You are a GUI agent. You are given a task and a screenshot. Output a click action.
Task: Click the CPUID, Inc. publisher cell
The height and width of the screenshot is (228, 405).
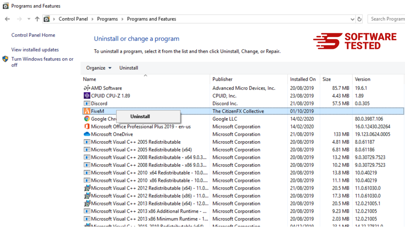pyautogui.click(x=224, y=96)
